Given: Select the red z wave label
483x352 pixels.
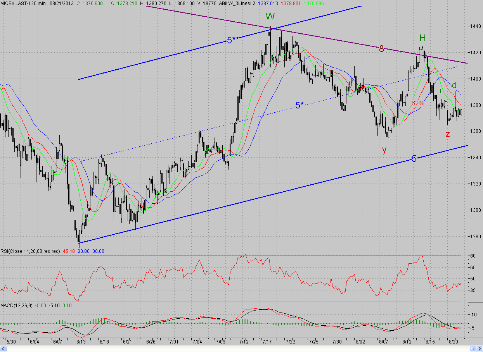Looking at the screenshot, I should [448, 134].
